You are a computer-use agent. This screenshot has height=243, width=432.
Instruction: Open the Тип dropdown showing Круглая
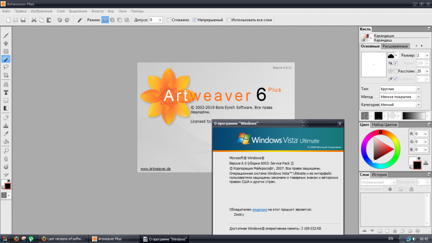pyautogui.click(x=400, y=89)
